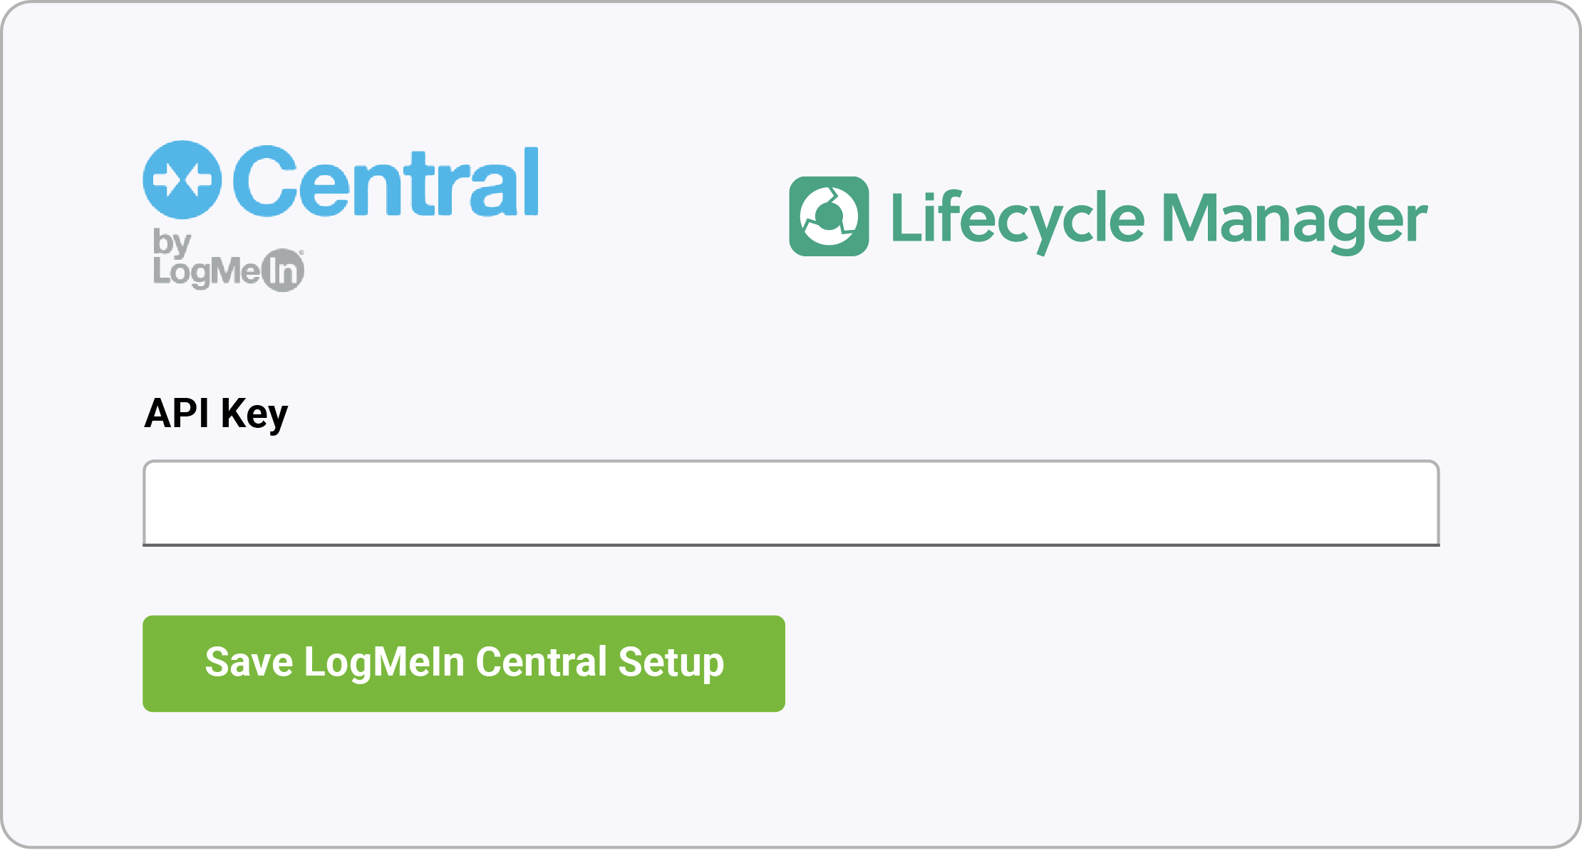Click the green "Lifecycle" word in logo
The image size is (1582, 850).
tap(1018, 220)
